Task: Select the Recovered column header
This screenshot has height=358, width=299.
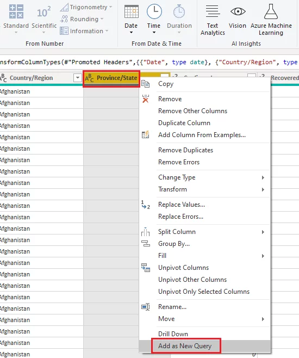Action: [x=285, y=78]
